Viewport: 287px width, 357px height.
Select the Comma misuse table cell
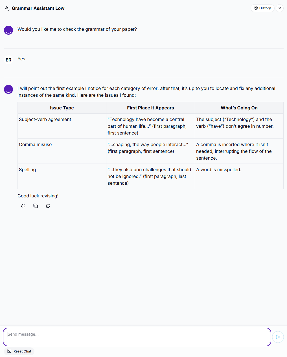click(62, 151)
